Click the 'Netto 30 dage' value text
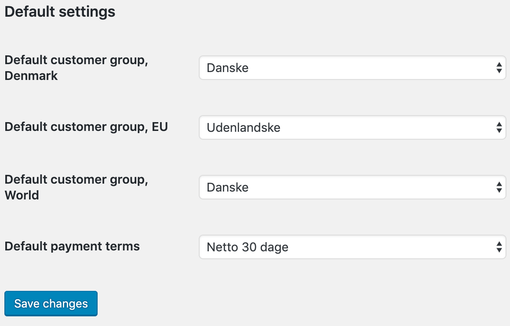Screen dimensions: 510x326 pyautogui.click(x=248, y=247)
